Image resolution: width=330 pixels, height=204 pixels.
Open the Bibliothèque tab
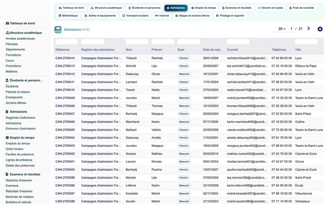click(x=68, y=16)
